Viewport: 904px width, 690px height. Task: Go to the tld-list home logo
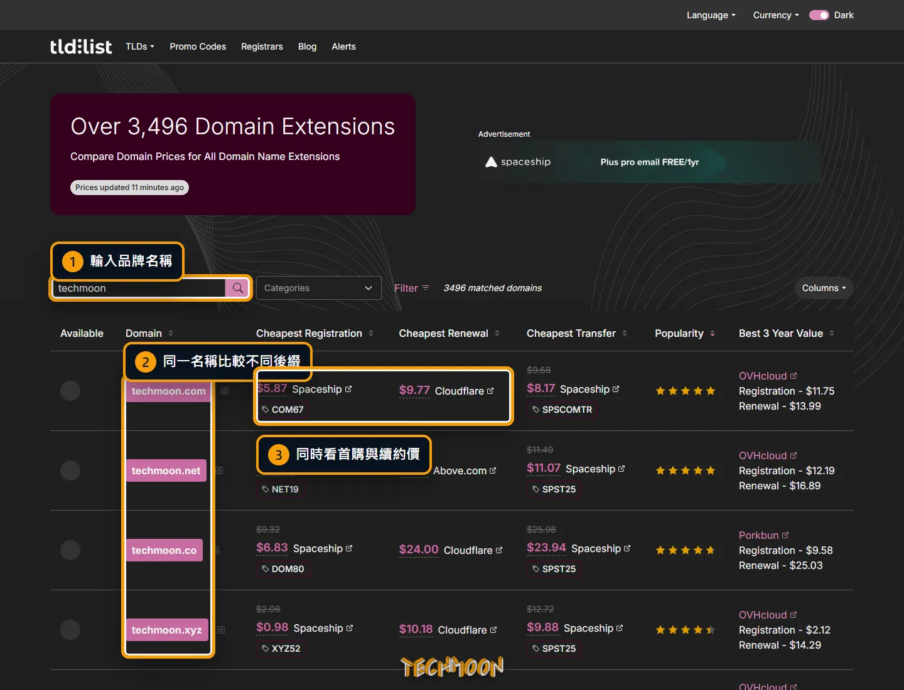pyautogui.click(x=81, y=46)
